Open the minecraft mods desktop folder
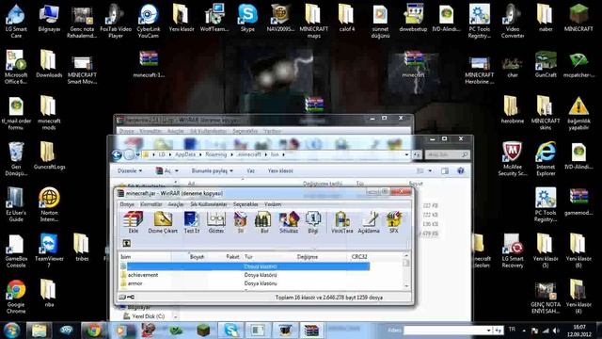 tap(49, 113)
